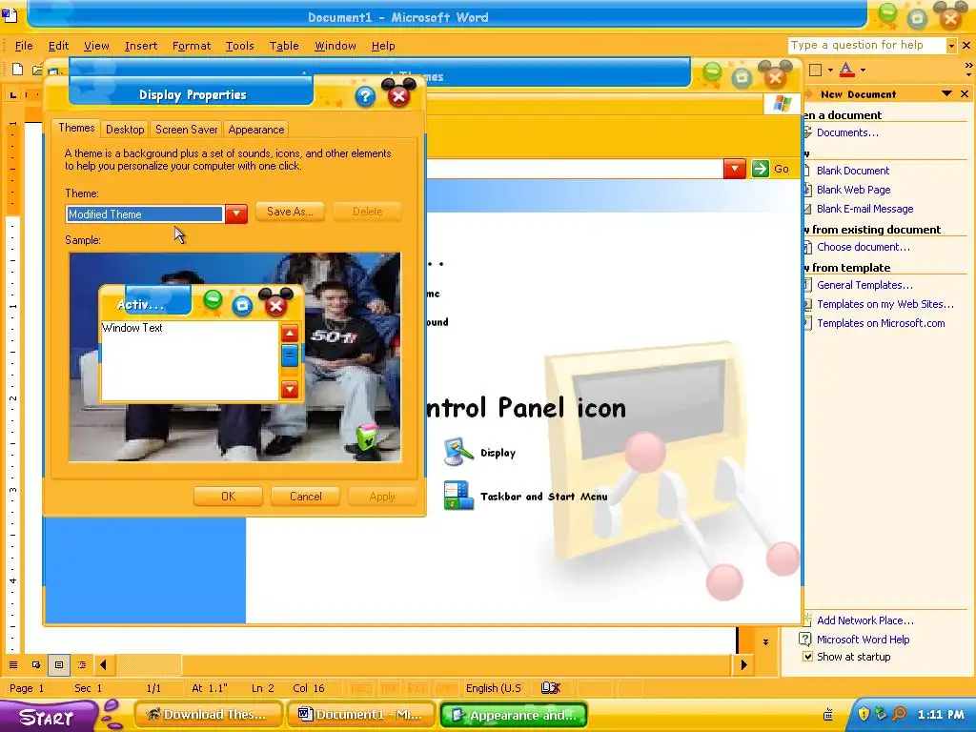The image size is (976, 732).
Task: Click the English (U.S language status text
Action: (494, 688)
